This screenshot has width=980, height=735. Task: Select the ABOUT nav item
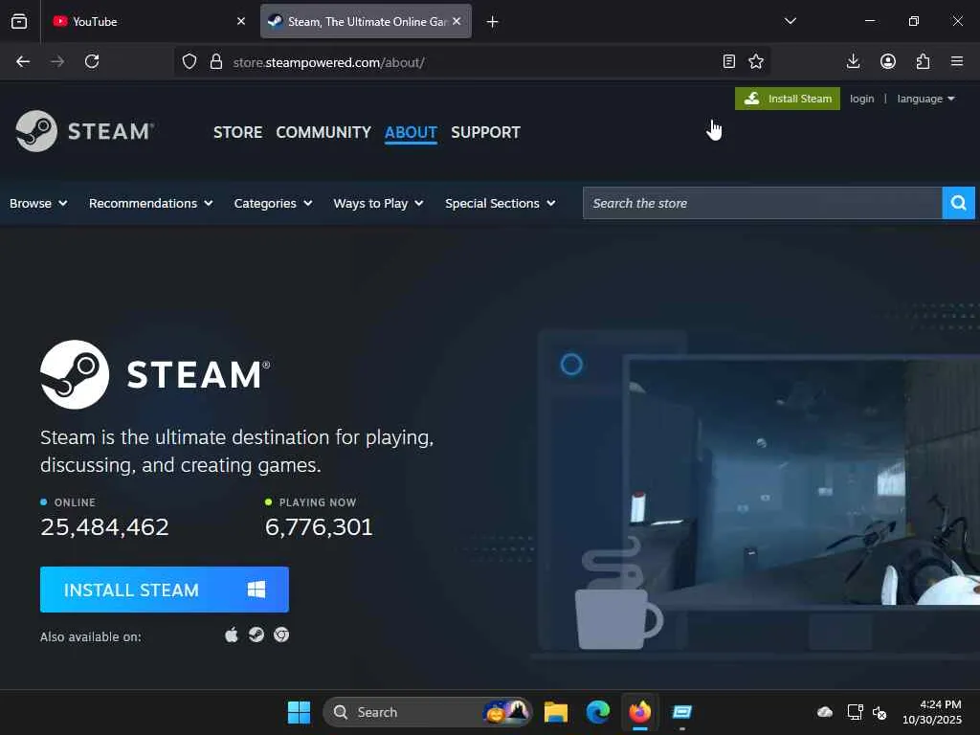tap(411, 132)
